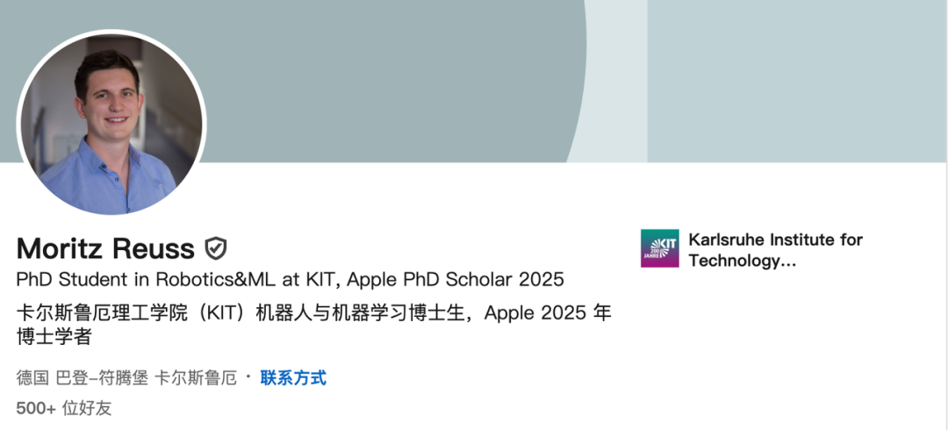Image resolution: width=948 pixels, height=430 pixels.
Task: Click 博士学者 on the headline's second line
Action: pyautogui.click(x=54, y=336)
